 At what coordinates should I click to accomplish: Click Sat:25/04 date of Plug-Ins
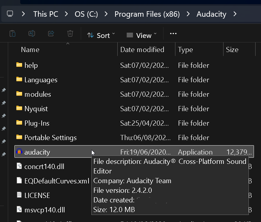[x=144, y=123]
